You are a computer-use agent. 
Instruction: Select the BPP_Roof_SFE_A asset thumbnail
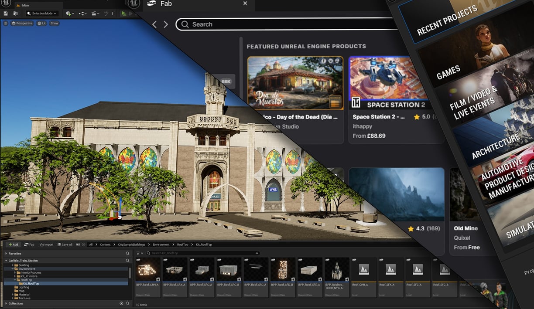(310, 269)
